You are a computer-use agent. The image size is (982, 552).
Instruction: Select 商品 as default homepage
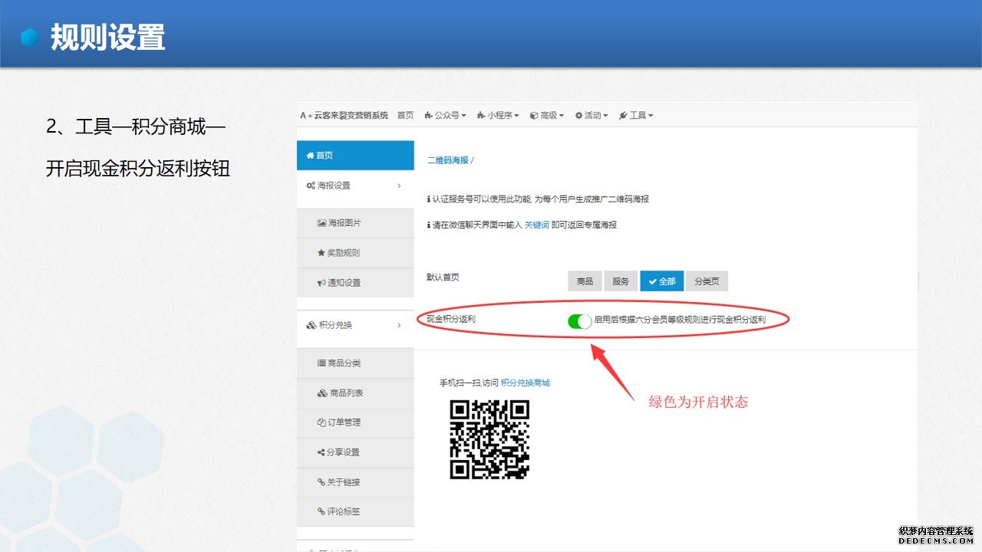coord(585,281)
